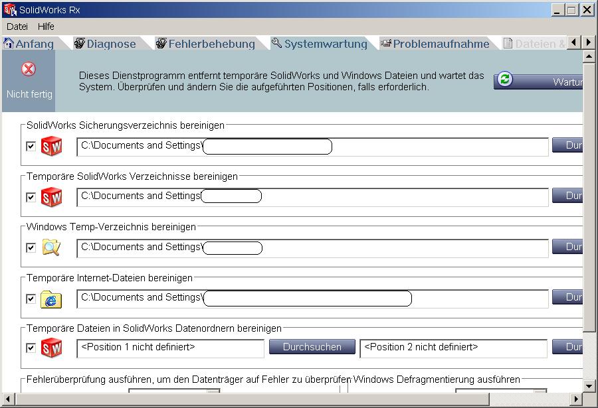Click browse button for Sicherungsverzeichnis path

567,145
